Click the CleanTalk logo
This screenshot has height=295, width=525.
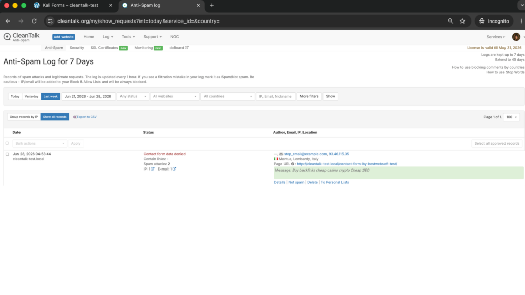(22, 37)
